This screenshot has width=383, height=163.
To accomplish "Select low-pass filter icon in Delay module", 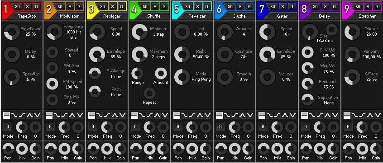I will [x=312, y=115].
